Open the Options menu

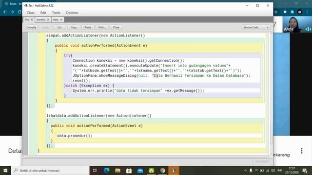pyautogui.click(x=72, y=13)
